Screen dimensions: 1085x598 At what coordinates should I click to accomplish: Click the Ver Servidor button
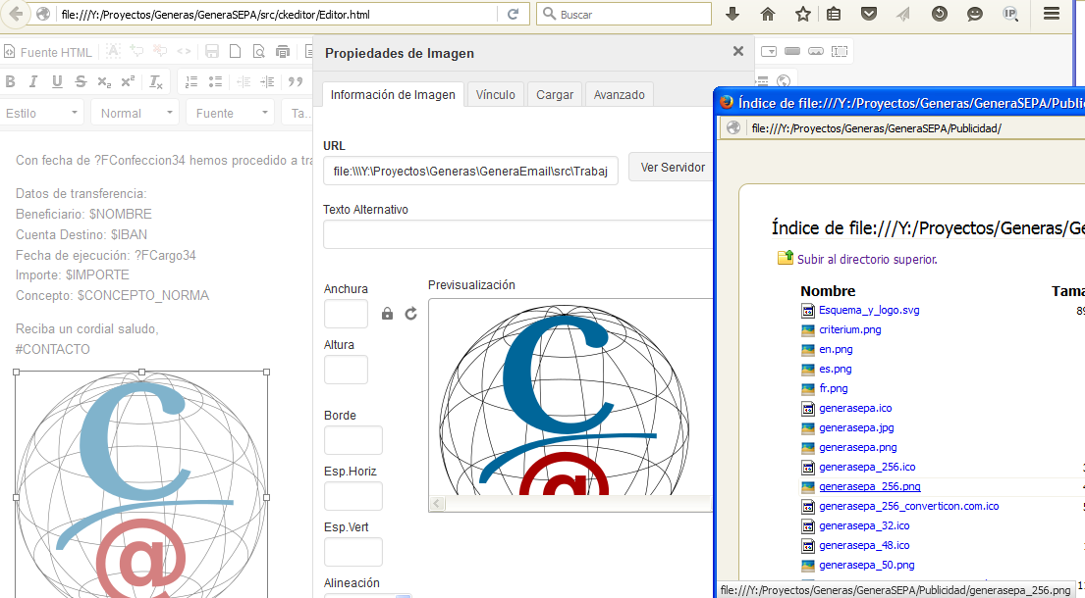[671, 167]
